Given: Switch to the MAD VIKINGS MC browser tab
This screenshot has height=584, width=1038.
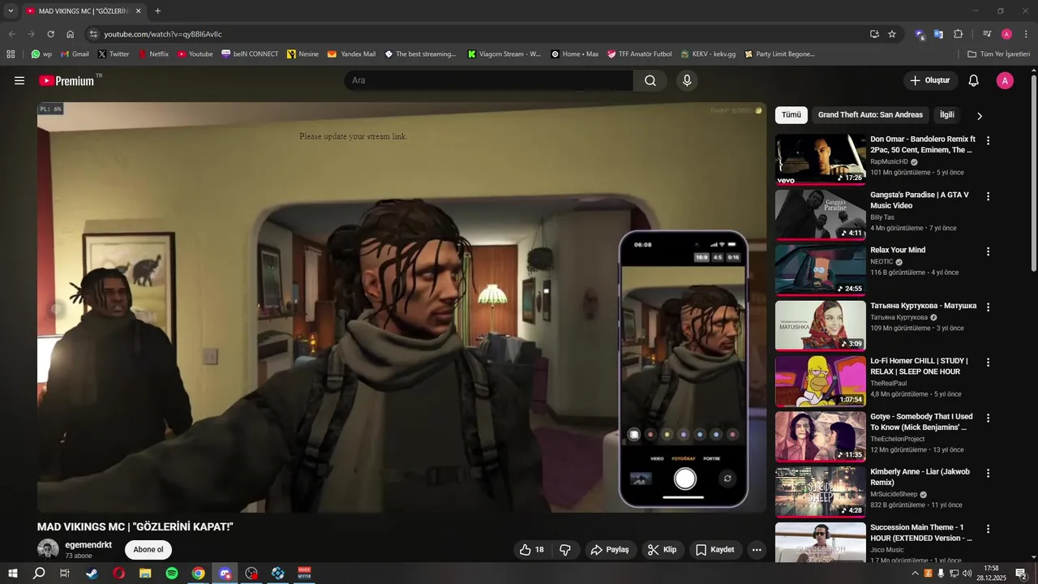Looking at the screenshot, I should [82, 11].
